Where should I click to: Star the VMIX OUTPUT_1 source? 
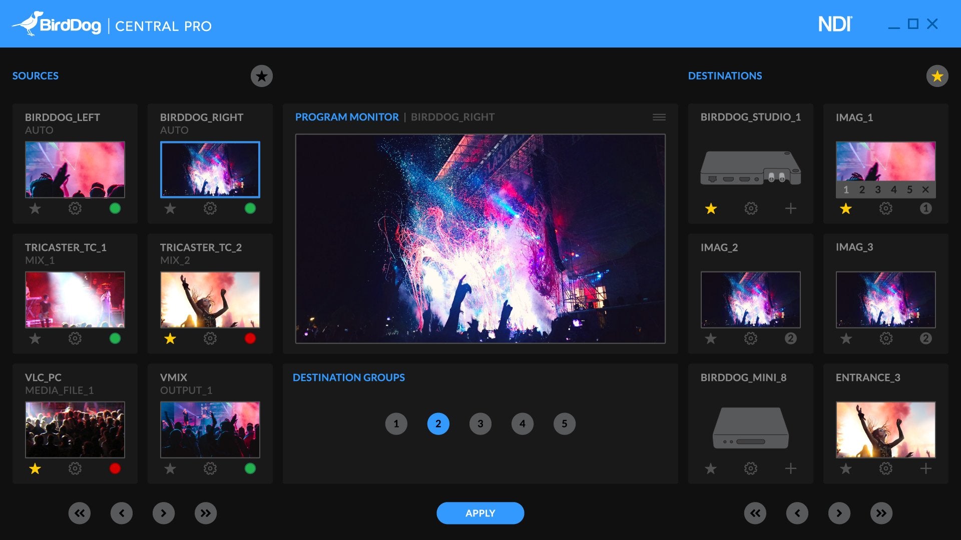click(x=170, y=468)
